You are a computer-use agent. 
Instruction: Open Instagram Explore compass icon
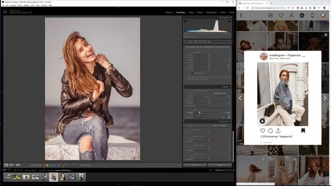(270, 15)
